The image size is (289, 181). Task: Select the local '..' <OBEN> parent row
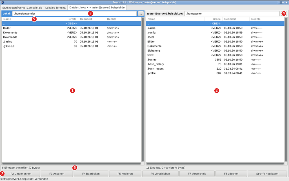point(72,23)
